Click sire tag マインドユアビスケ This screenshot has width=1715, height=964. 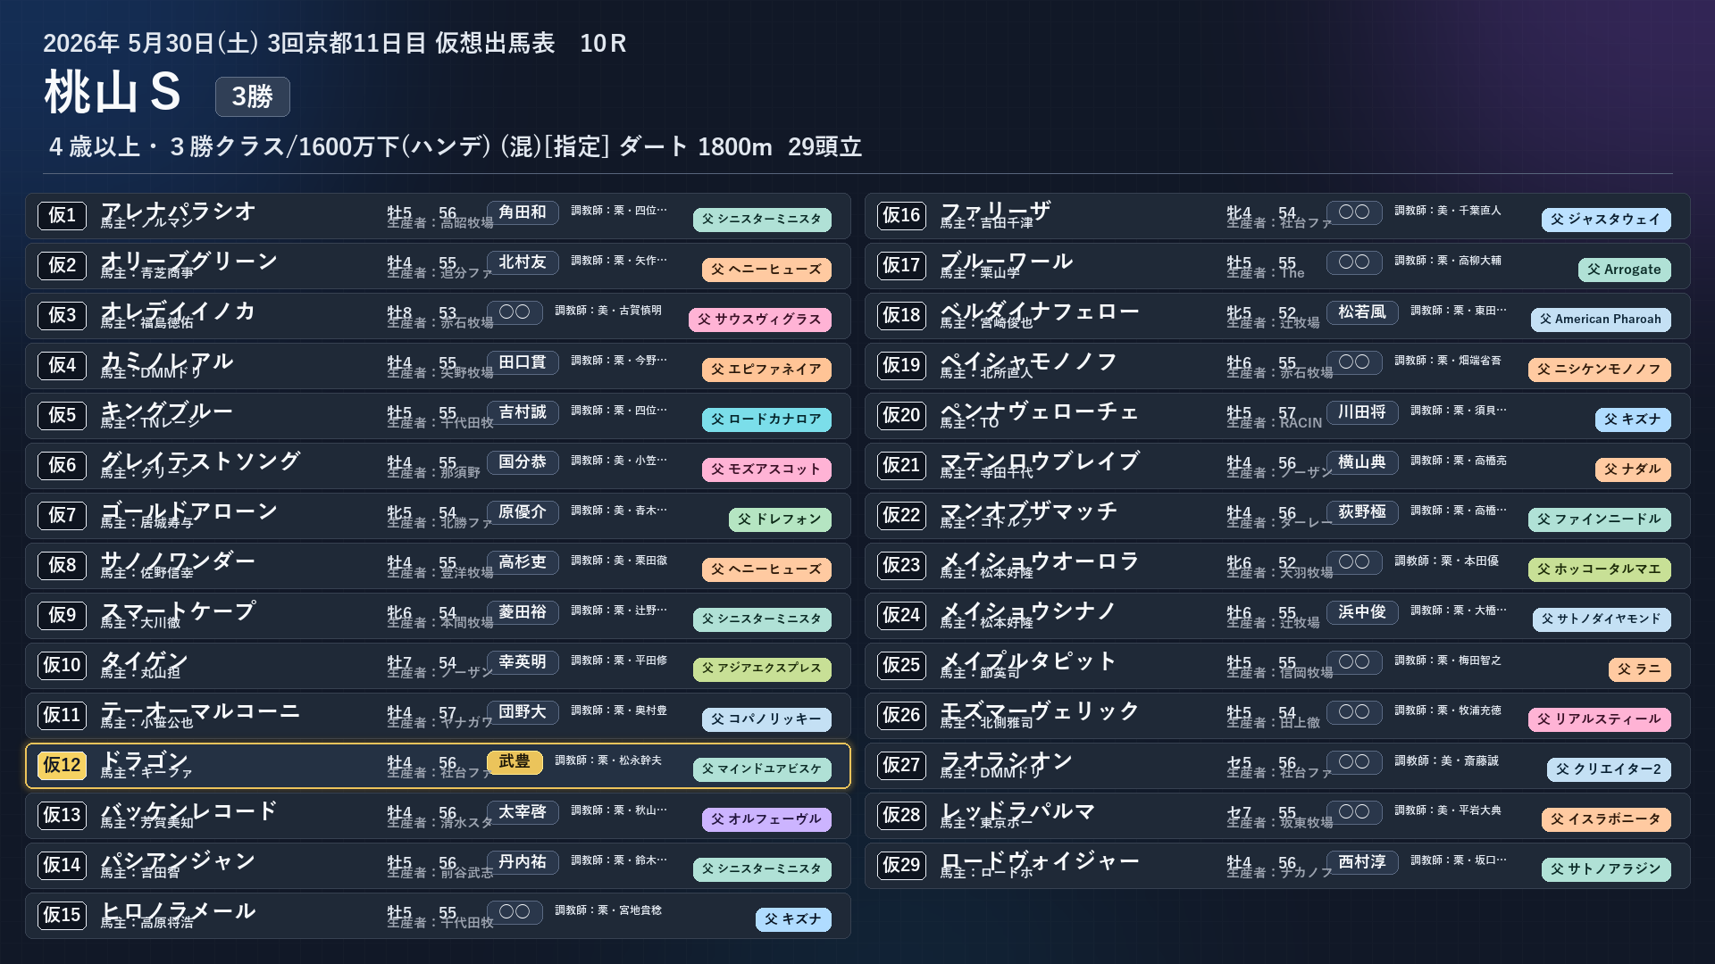pyautogui.click(x=762, y=769)
